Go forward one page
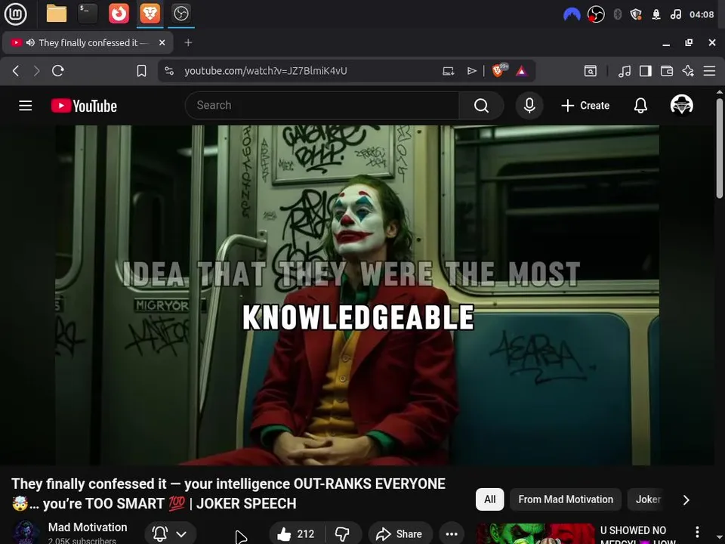The image size is (725, 544). 36,71
